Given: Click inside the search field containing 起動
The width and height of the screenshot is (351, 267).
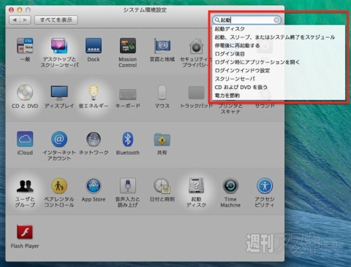Looking at the screenshot, I should tap(246, 20).
